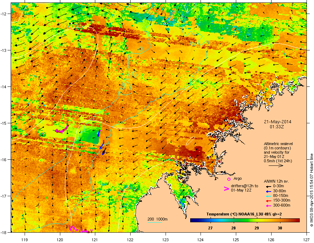The image size is (314, 243).
Task: Click the small cyan closed contour near 122°E, 13°S
Action: coord(141,49)
